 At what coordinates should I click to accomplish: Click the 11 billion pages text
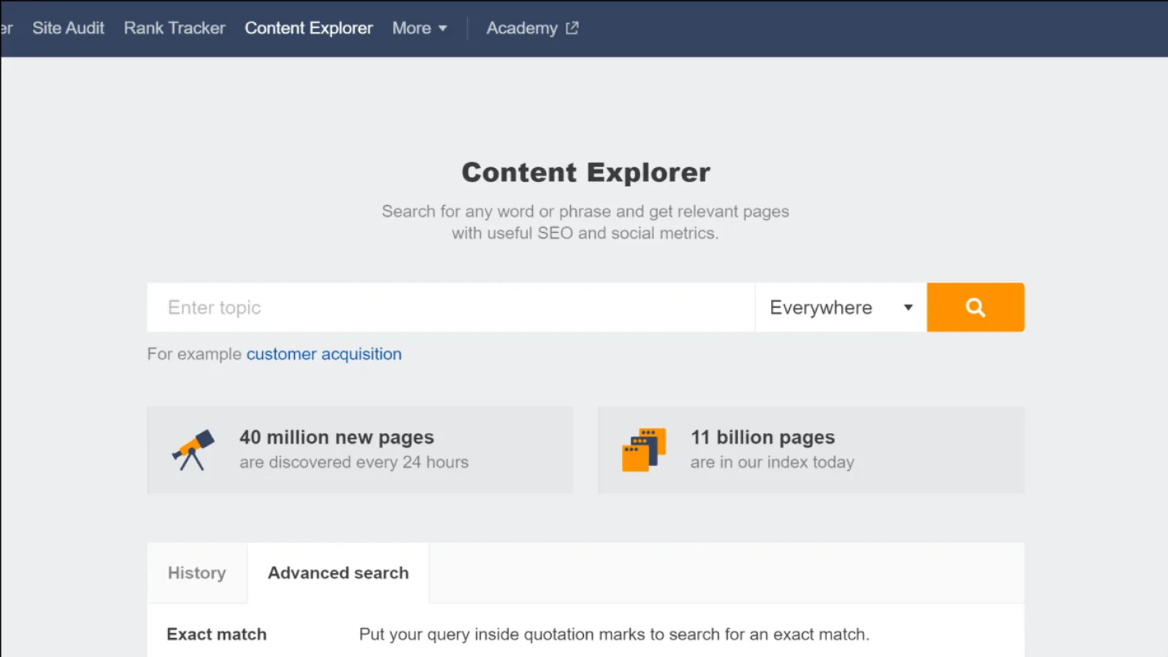tap(763, 437)
